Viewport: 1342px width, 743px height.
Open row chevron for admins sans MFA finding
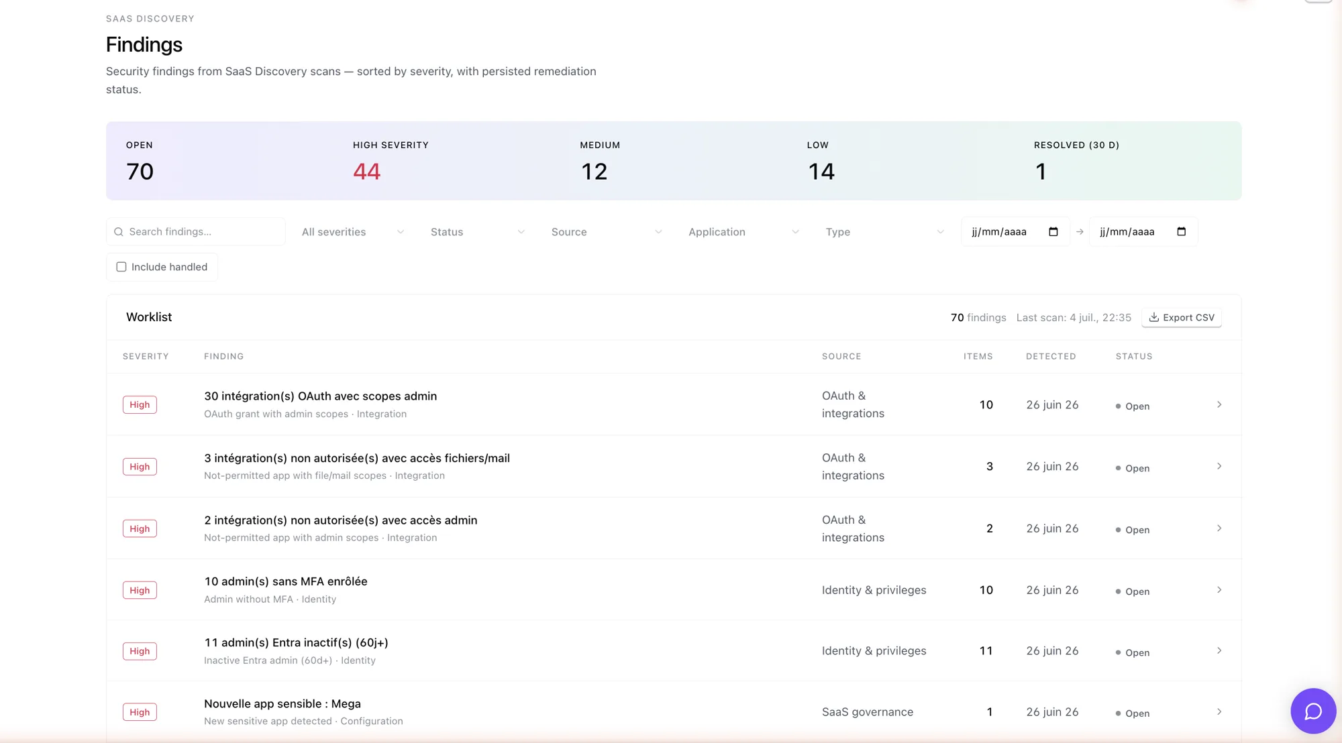click(x=1219, y=590)
